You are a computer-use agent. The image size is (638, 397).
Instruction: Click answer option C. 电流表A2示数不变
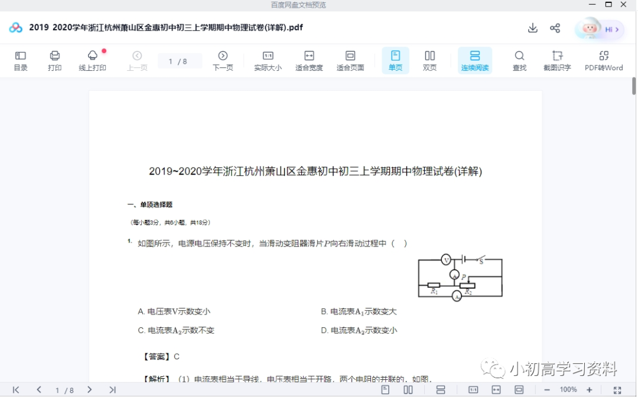176,330
